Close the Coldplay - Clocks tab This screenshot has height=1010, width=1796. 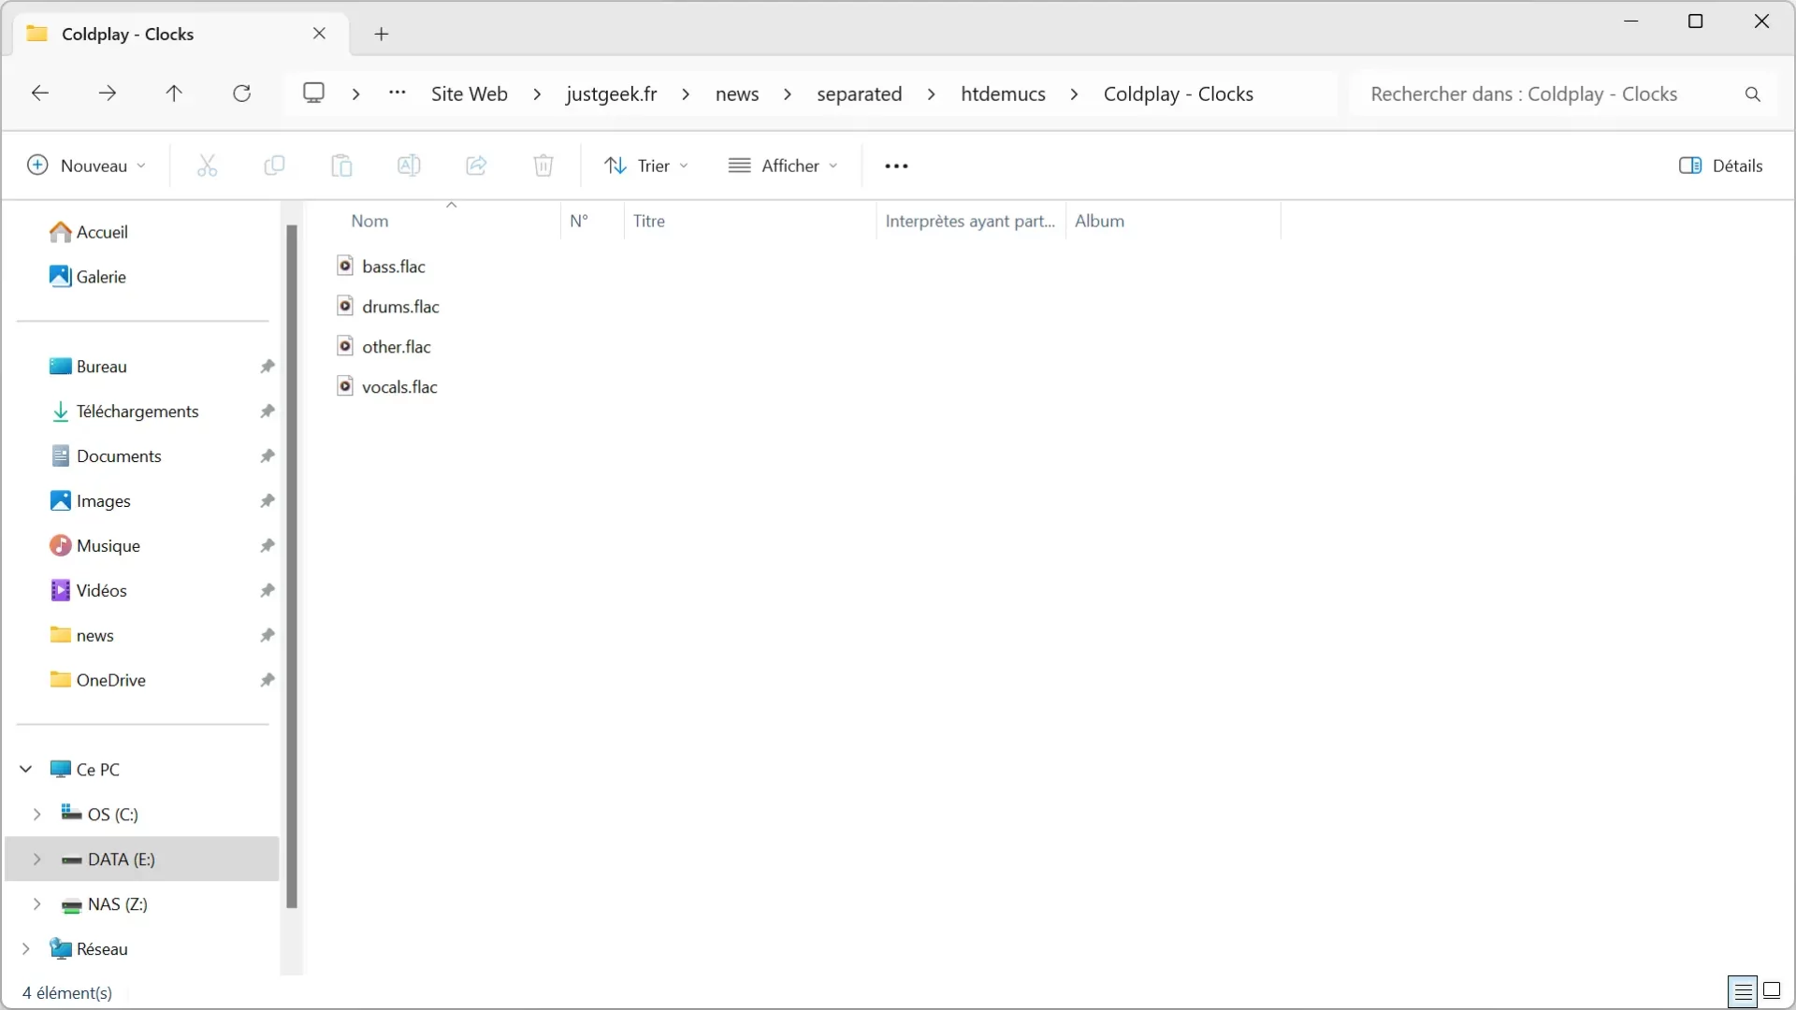pos(319,34)
